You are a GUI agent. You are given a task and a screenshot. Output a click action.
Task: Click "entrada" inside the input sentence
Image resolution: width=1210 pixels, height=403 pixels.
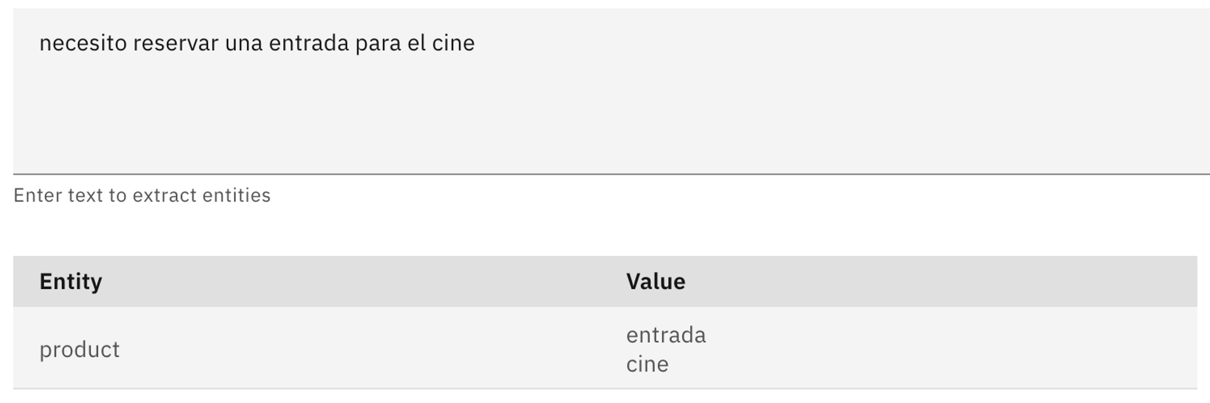pyautogui.click(x=309, y=44)
